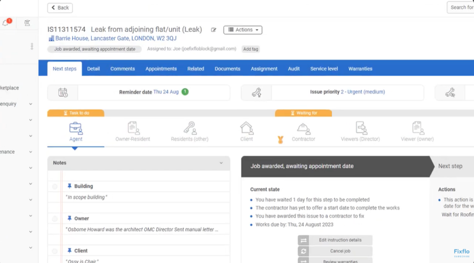Click the Back button
The height and width of the screenshot is (263, 474).
tap(60, 8)
